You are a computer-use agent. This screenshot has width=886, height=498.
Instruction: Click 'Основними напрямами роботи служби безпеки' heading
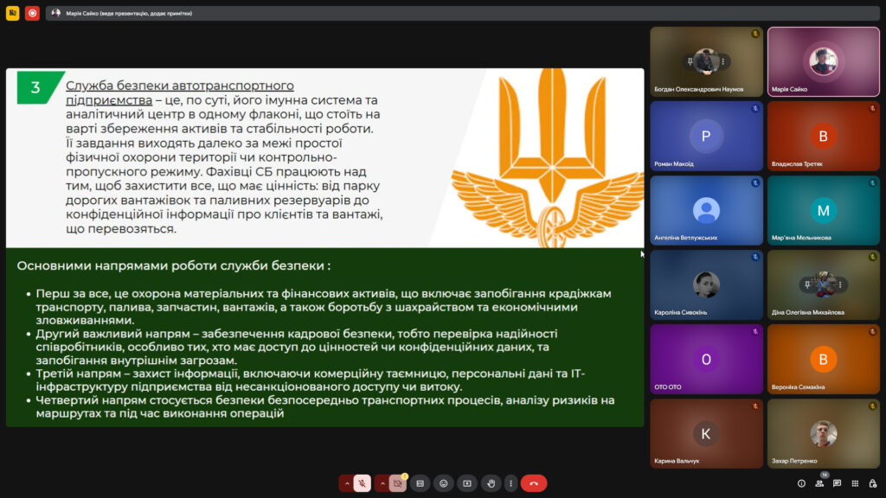[x=173, y=265]
